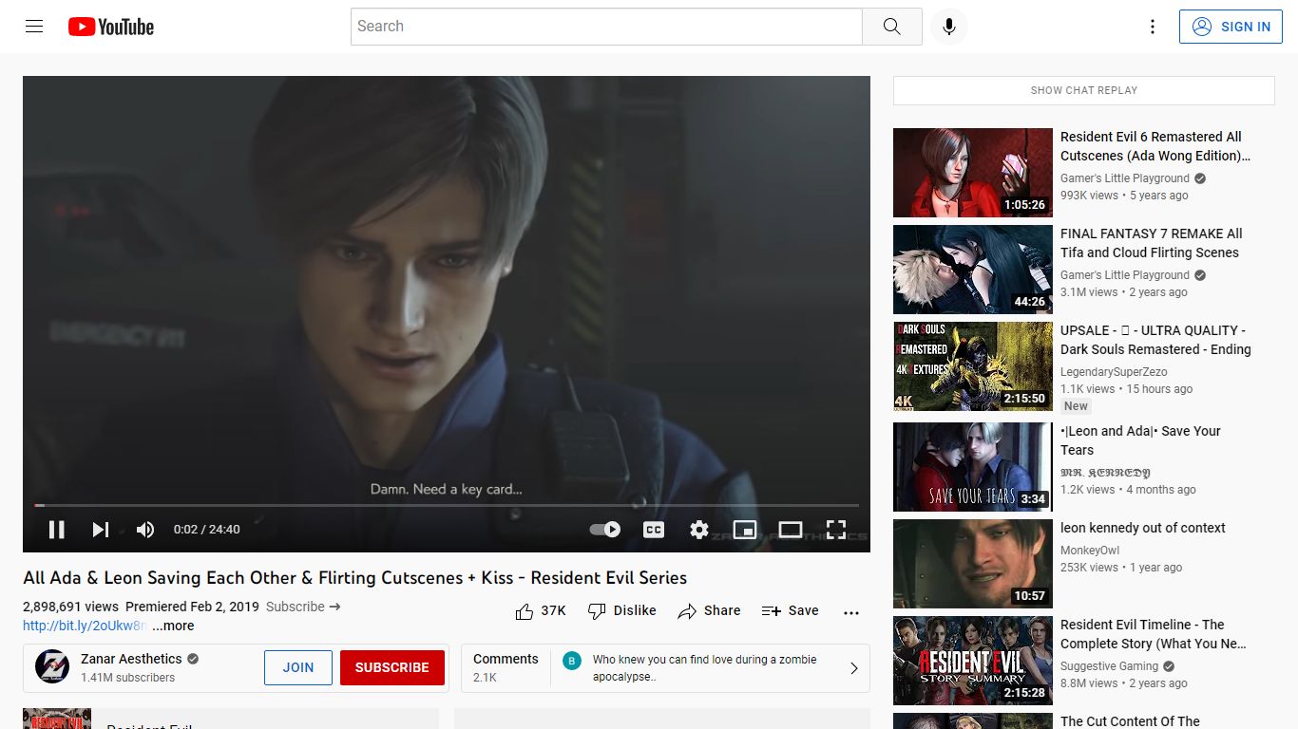Image resolution: width=1298 pixels, height=729 pixels.
Task: Click Subscribe arrow link next to premiere date
Action: (303, 607)
